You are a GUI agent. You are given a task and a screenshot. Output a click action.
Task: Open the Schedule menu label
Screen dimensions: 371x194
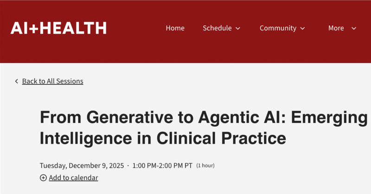[217, 28]
